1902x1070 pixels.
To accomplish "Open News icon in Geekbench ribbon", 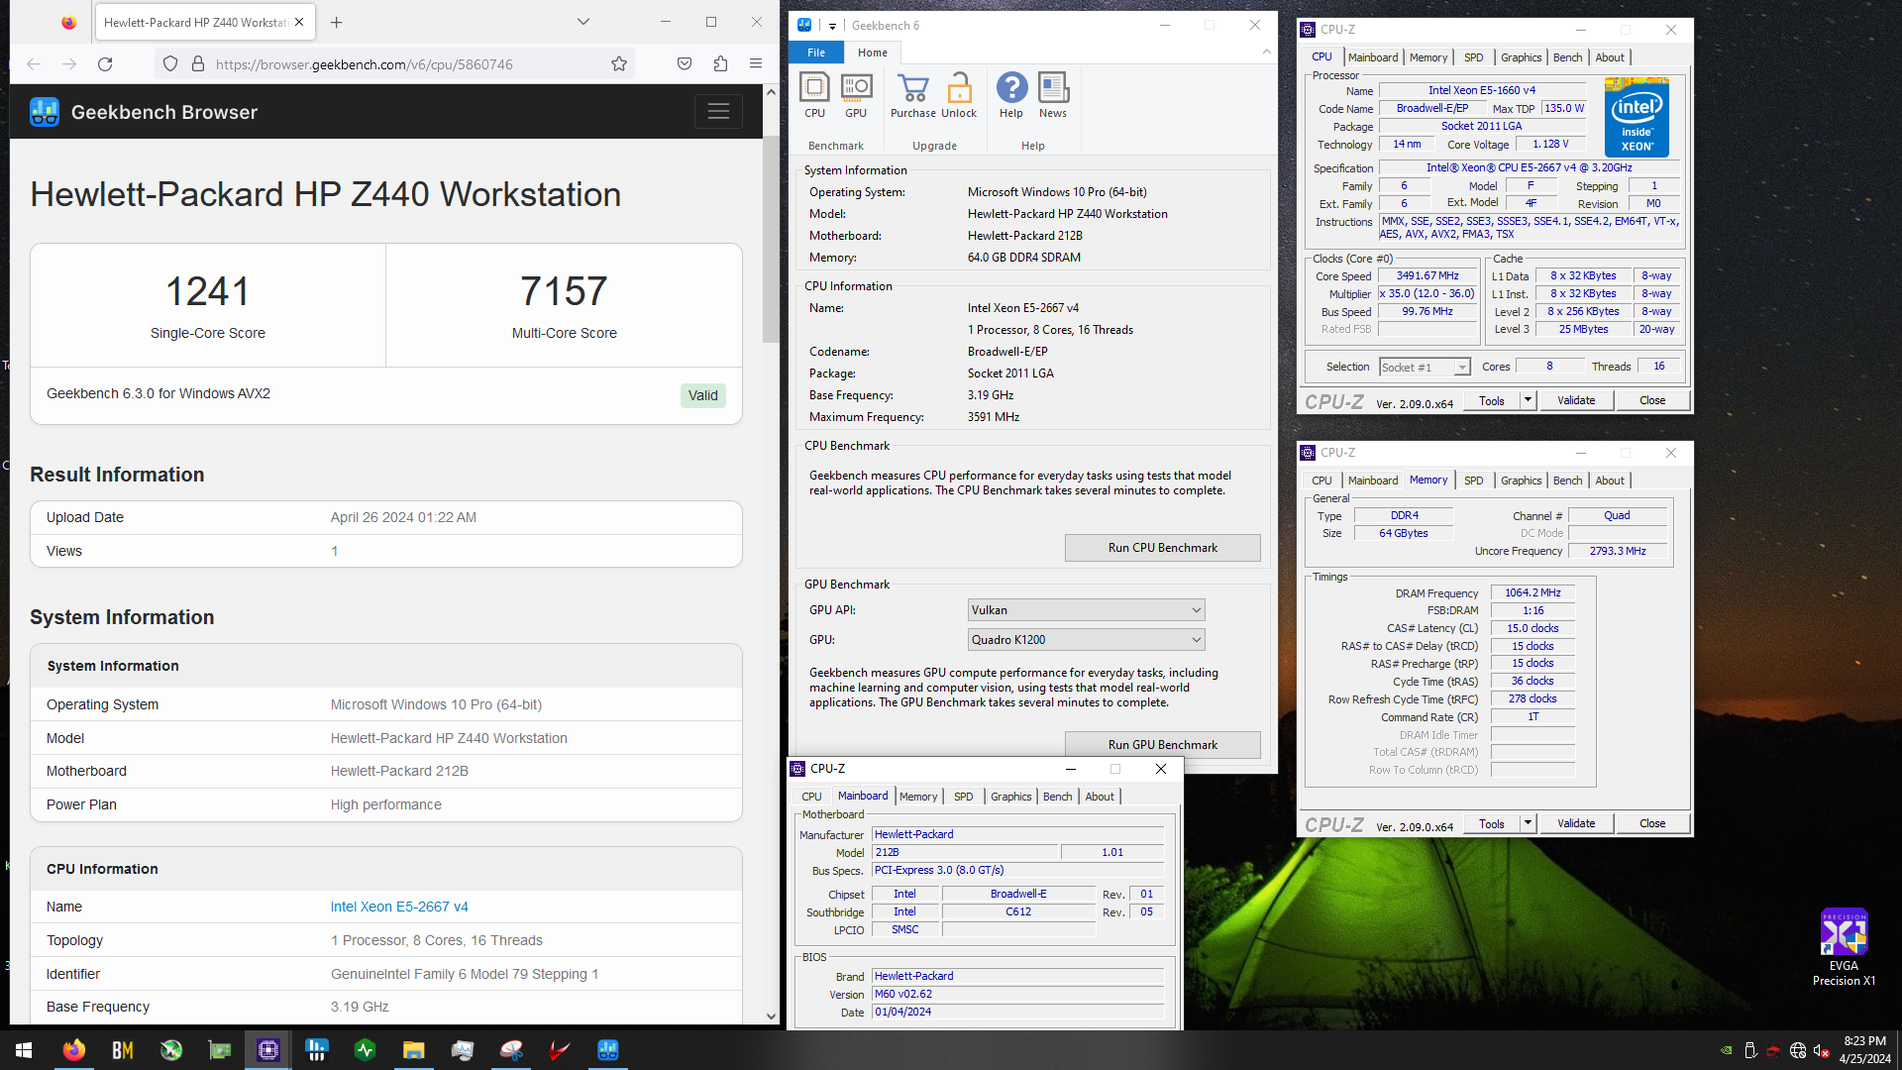I will (x=1053, y=96).
